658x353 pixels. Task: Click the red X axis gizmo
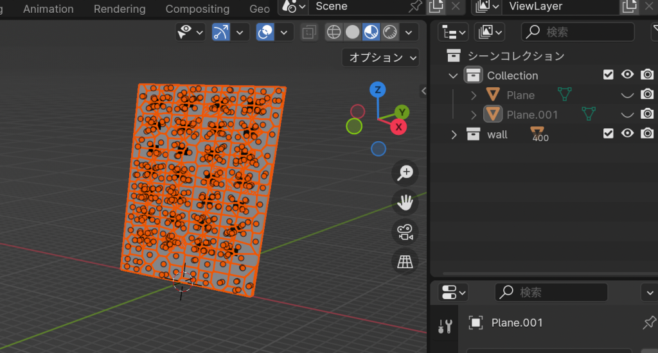(399, 127)
